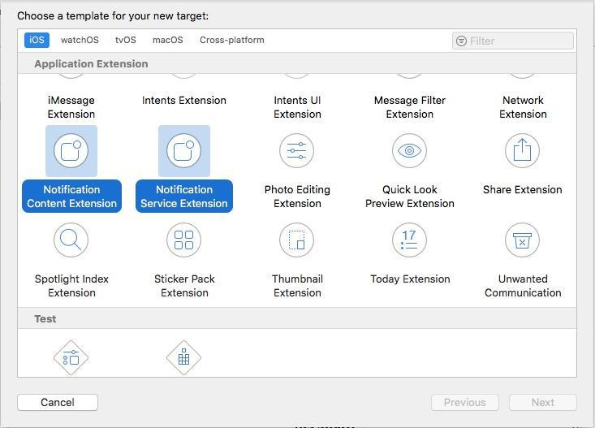The height and width of the screenshot is (428, 595).
Task: Click the Next button
Action: click(542, 402)
